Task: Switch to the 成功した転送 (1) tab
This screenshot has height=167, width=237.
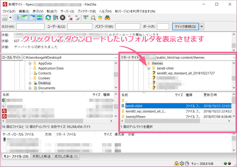Action: coord(66,157)
